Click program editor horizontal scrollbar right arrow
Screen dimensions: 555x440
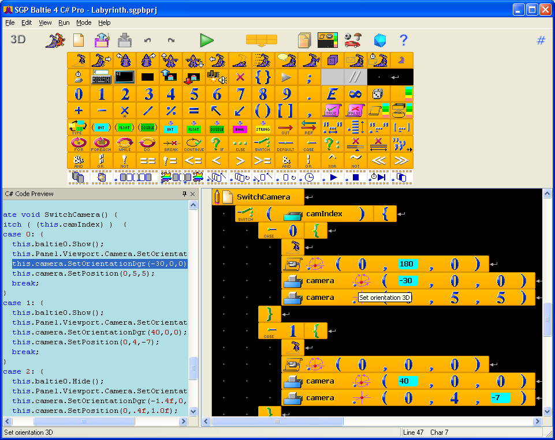(x=538, y=421)
